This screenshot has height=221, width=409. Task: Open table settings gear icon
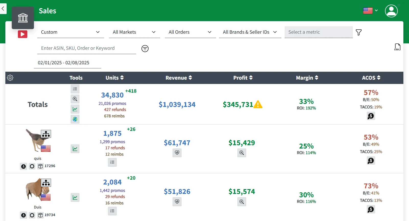[x=10, y=78]
